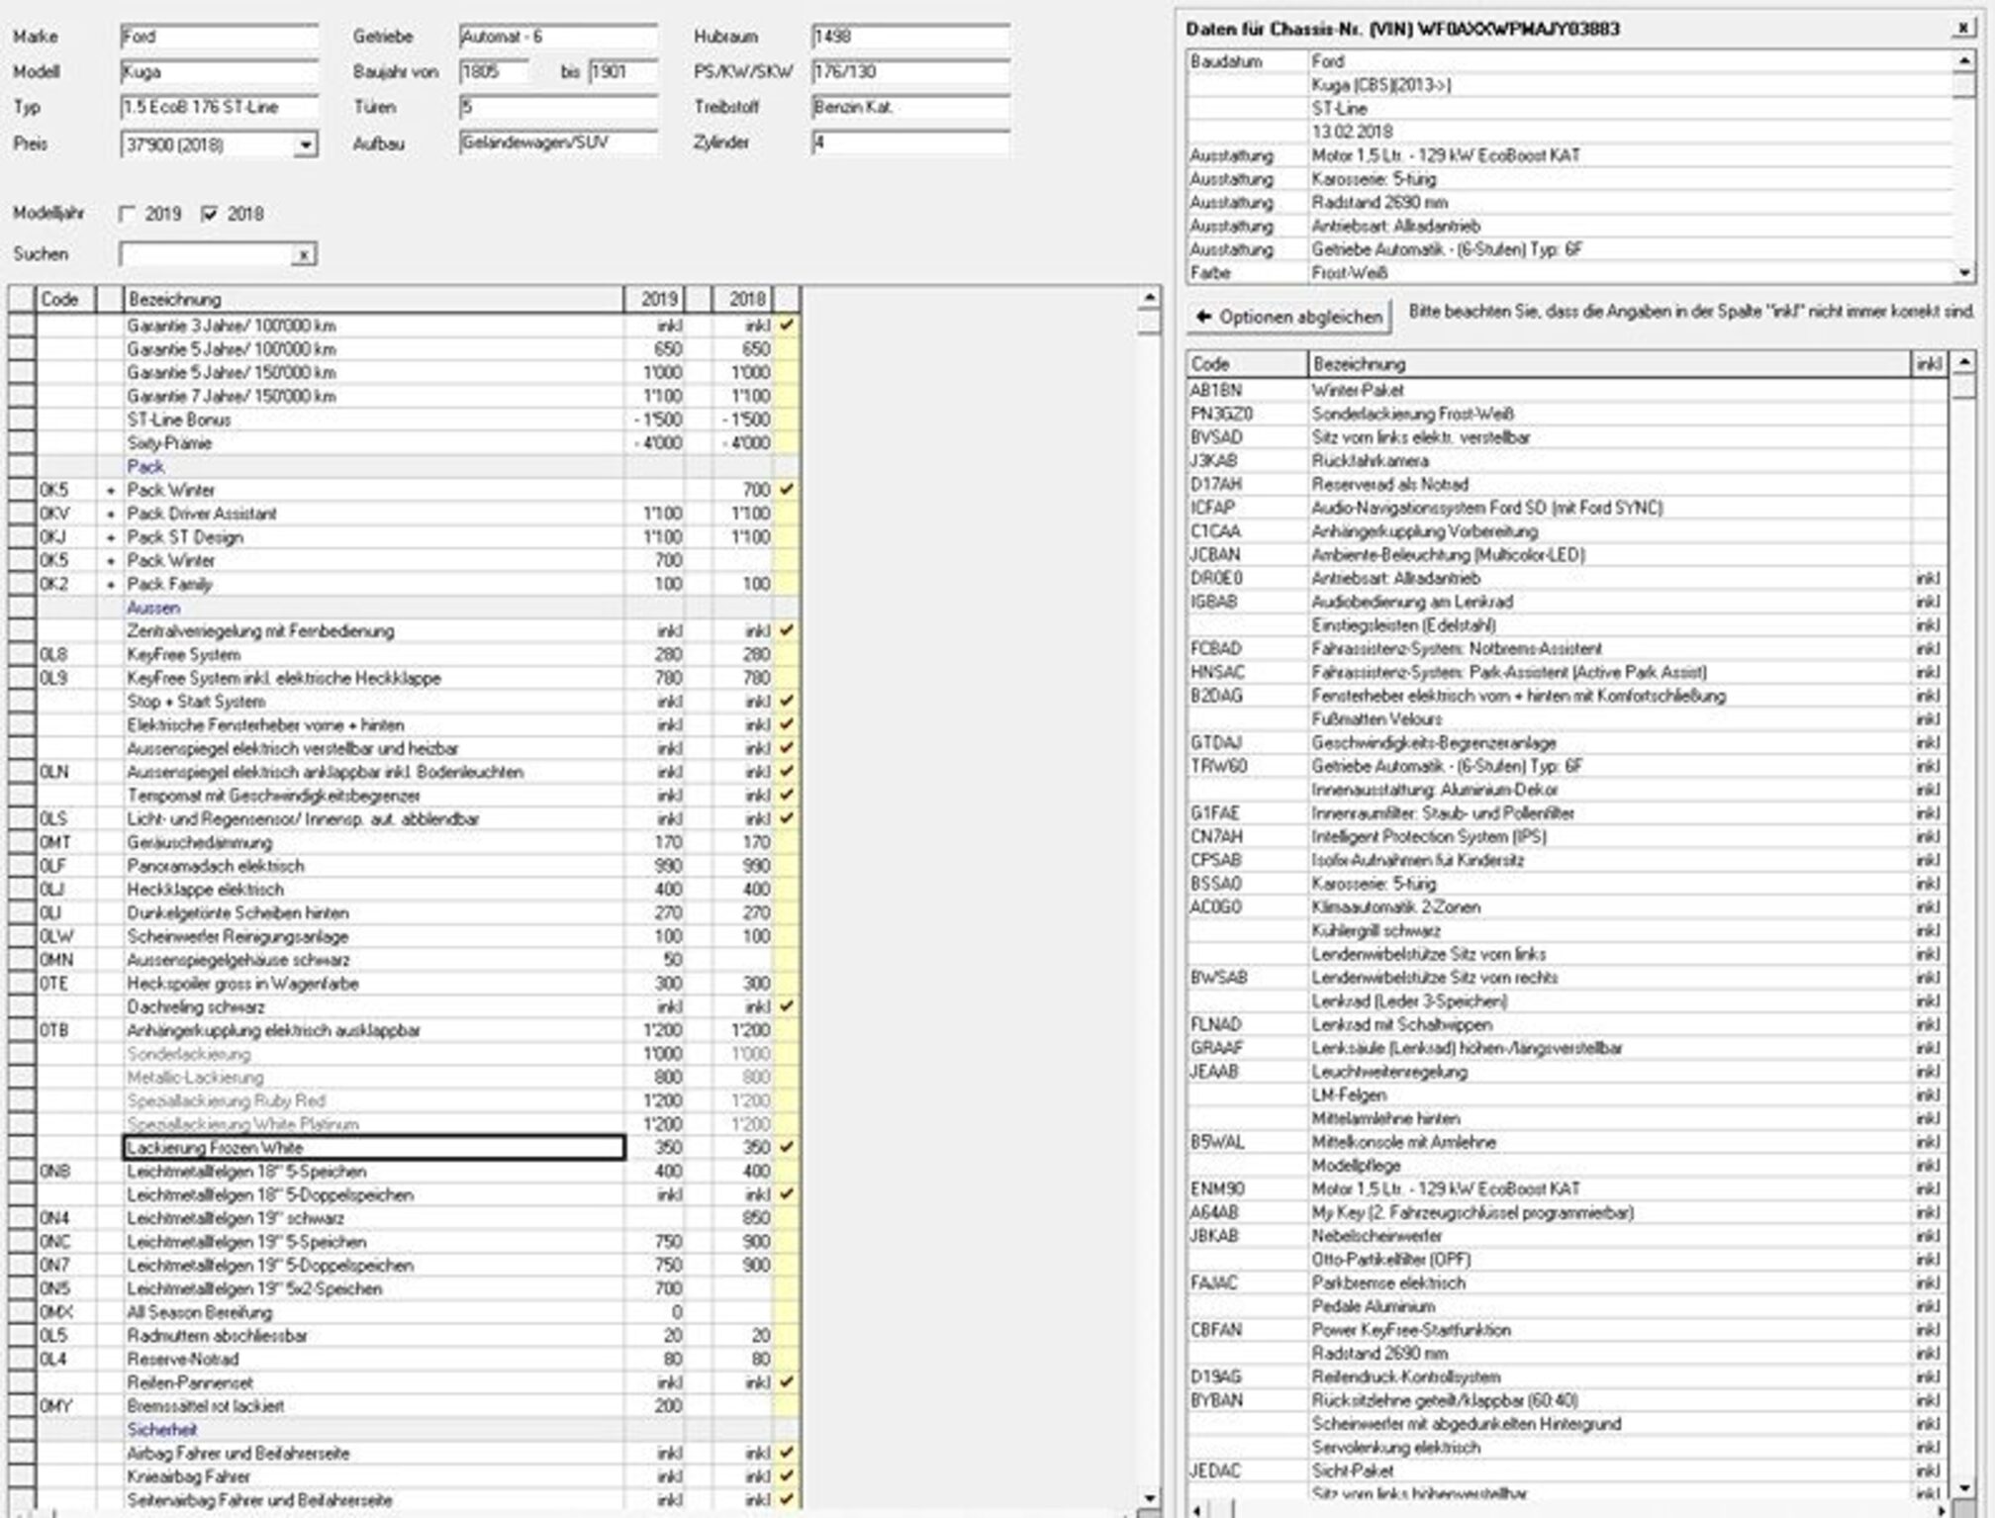Toggle checkmark for Reifen-Pannenset
Screen dimensions: 1995x1518
coord(787,1382)
